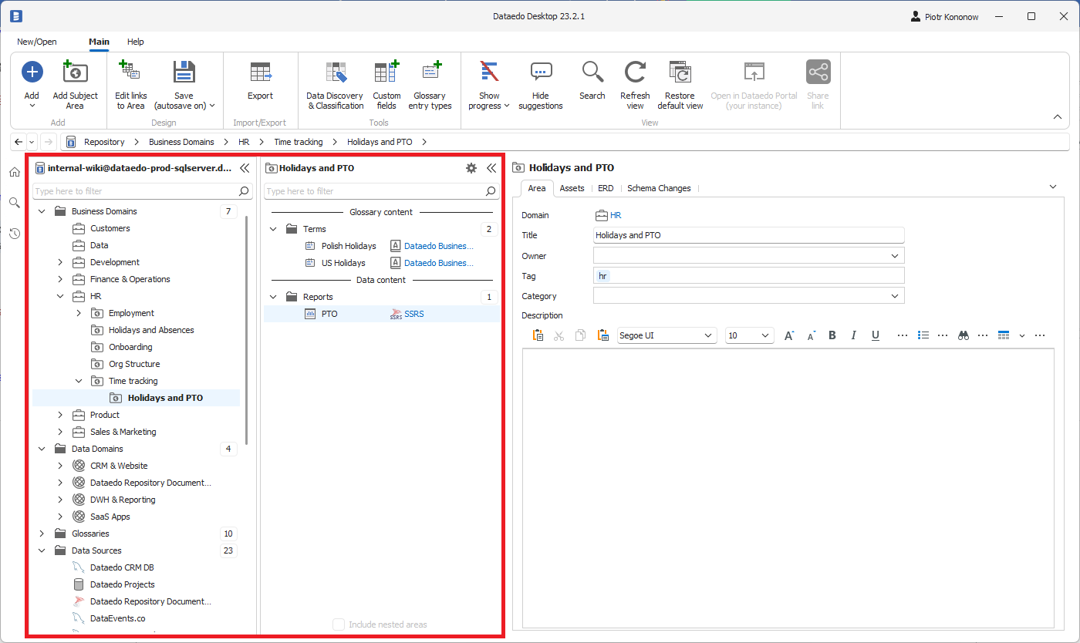
Task: Click the Title input field
Action: 748,235
